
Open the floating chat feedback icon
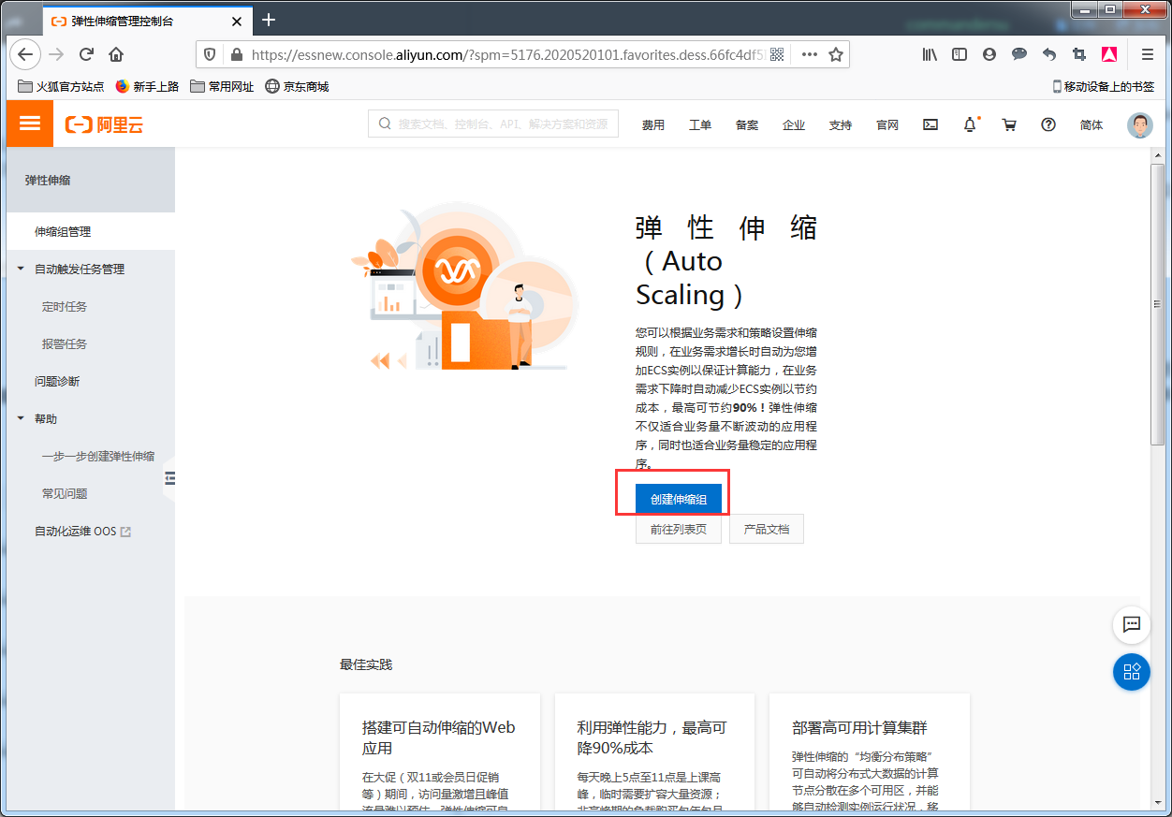(x=1131, y=624)
